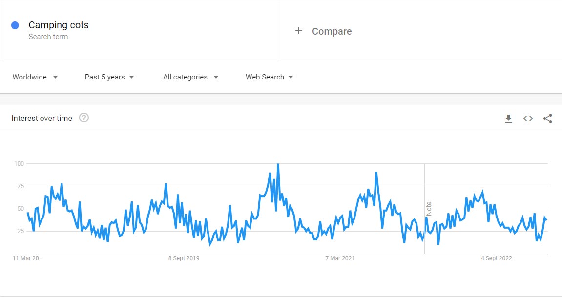Click the 11 Mar axis start label
The image size is (562, 297).
(x=27, y=258)
